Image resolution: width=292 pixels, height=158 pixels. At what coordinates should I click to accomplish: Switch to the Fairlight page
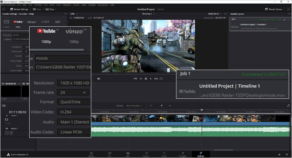tap(183, 154)
